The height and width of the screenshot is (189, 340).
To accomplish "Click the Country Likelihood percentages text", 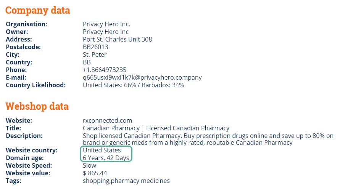I will click(x=133, y=85).
